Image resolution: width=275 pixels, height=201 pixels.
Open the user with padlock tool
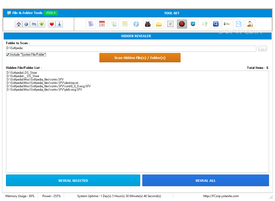click(x=250, y=24)
